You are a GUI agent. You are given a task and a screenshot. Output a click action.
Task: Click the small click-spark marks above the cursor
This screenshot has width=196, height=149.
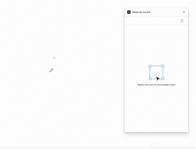[155, 75]
